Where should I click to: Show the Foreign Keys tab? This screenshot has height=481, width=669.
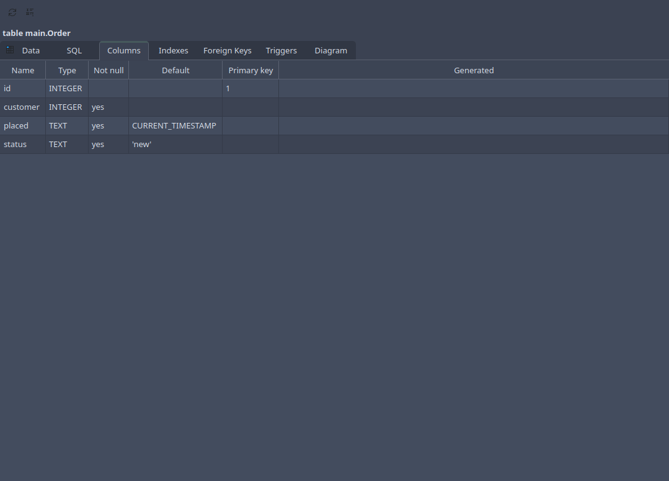(228, 50)
